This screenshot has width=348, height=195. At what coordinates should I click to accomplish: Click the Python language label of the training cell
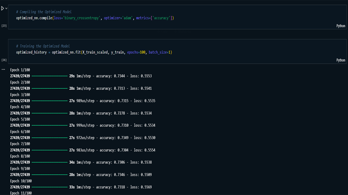tap(341, 60)
